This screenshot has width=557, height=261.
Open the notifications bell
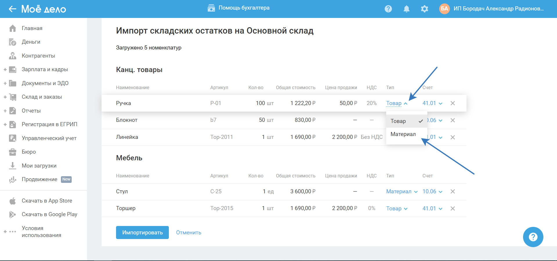point(406,9)
